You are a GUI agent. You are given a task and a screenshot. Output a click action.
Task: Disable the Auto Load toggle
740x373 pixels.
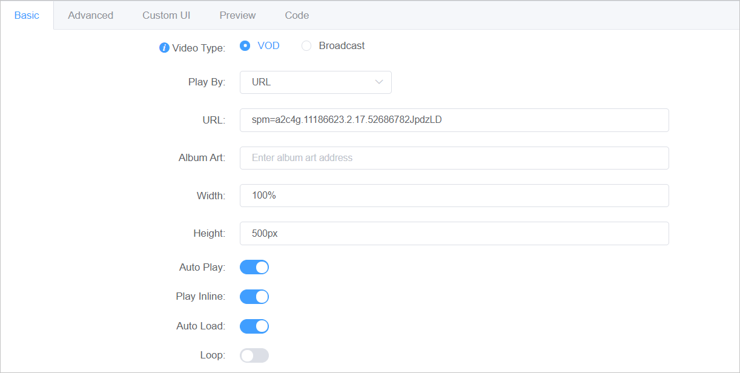tap(254, 326)
